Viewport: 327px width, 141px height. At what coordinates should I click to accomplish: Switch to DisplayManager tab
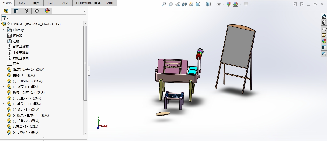[x=47, y=11]
